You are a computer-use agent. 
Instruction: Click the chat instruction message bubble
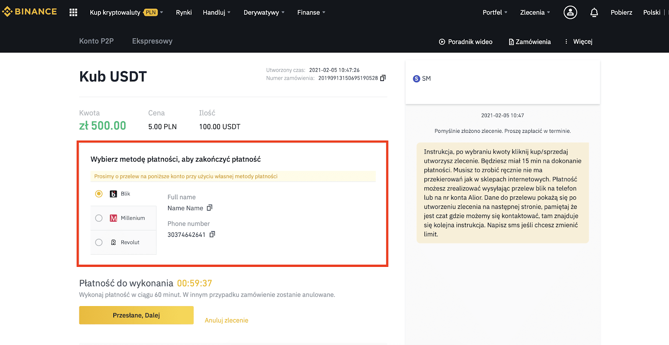coord(503,193)
